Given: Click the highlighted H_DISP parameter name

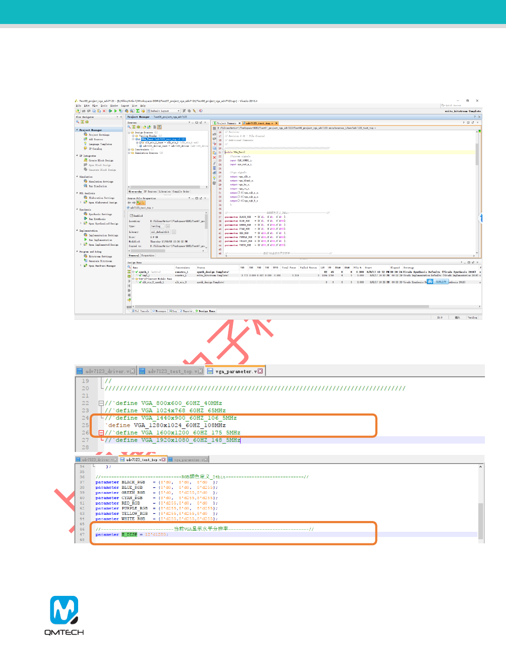Looking at the screenshot, I should coord(129,535).
